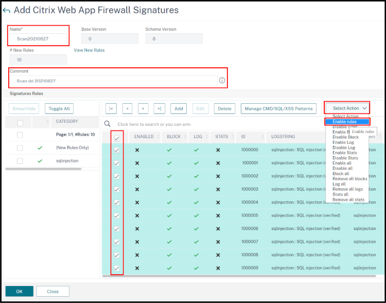
Task: Uncheck checkbox for rule 1000004
Action: (x=117, y=203)
